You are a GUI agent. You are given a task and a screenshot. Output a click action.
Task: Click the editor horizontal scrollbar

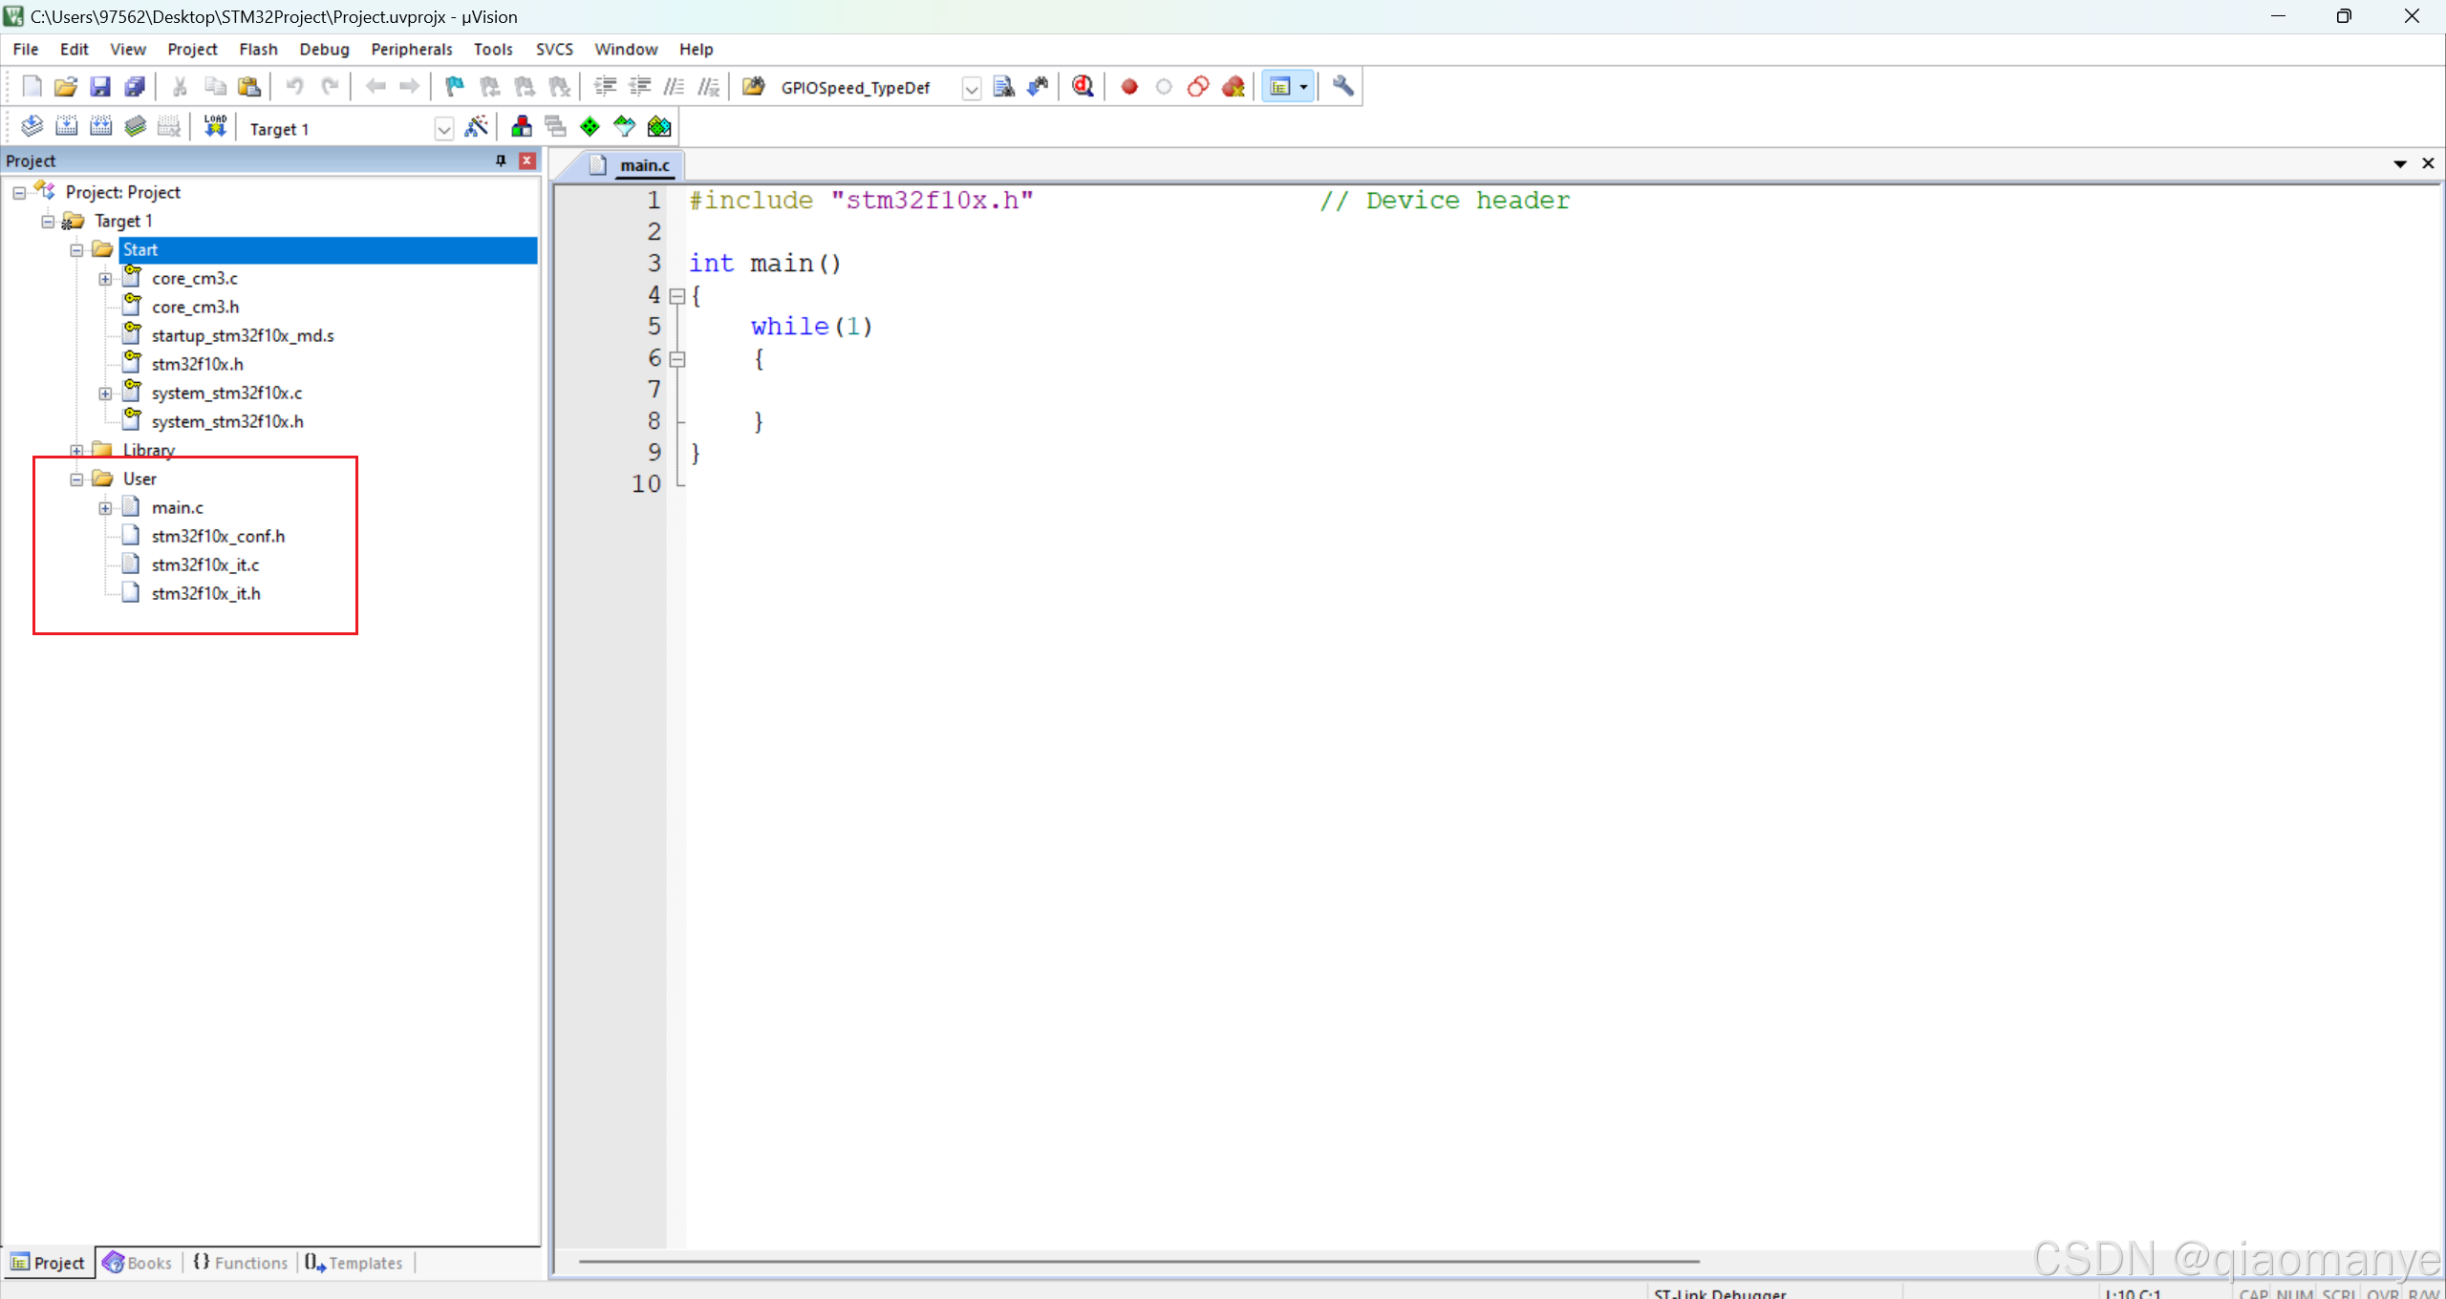(x=1137, y=1261)
